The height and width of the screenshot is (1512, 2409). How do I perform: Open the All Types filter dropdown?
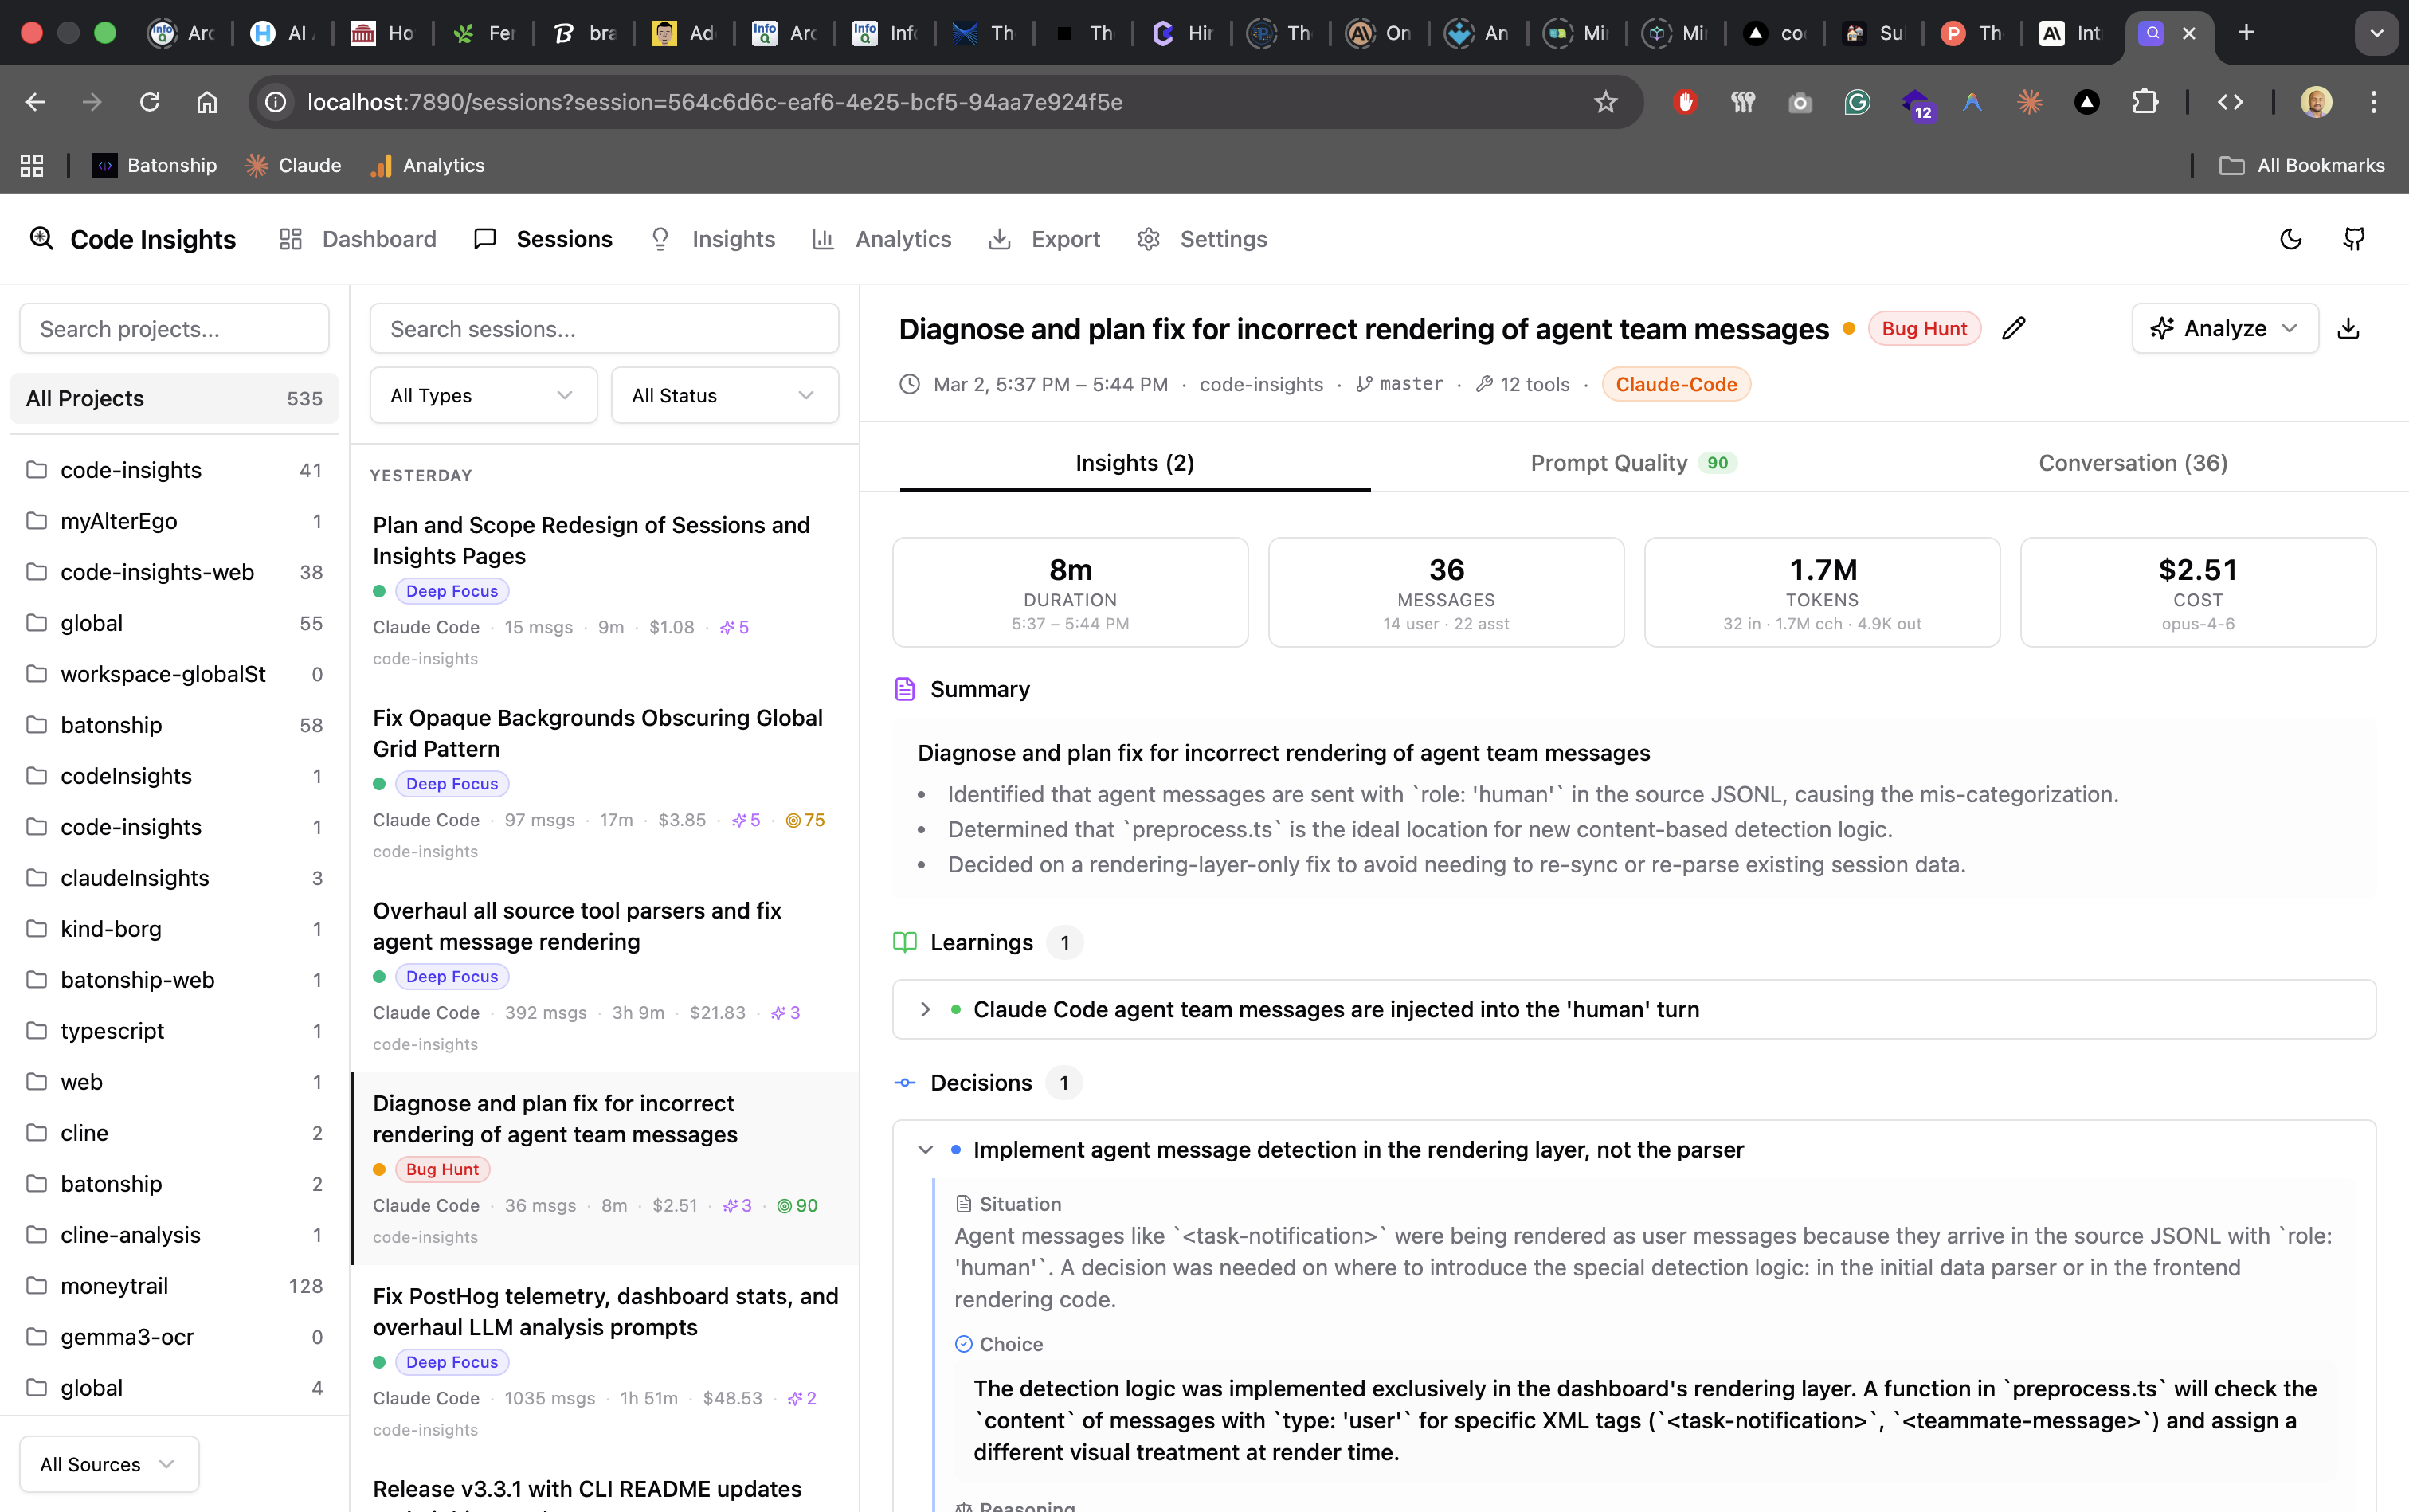(482, 395)
